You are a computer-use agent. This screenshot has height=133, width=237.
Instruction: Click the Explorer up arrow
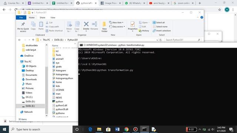pyautogui.click(x=33, y=40)
